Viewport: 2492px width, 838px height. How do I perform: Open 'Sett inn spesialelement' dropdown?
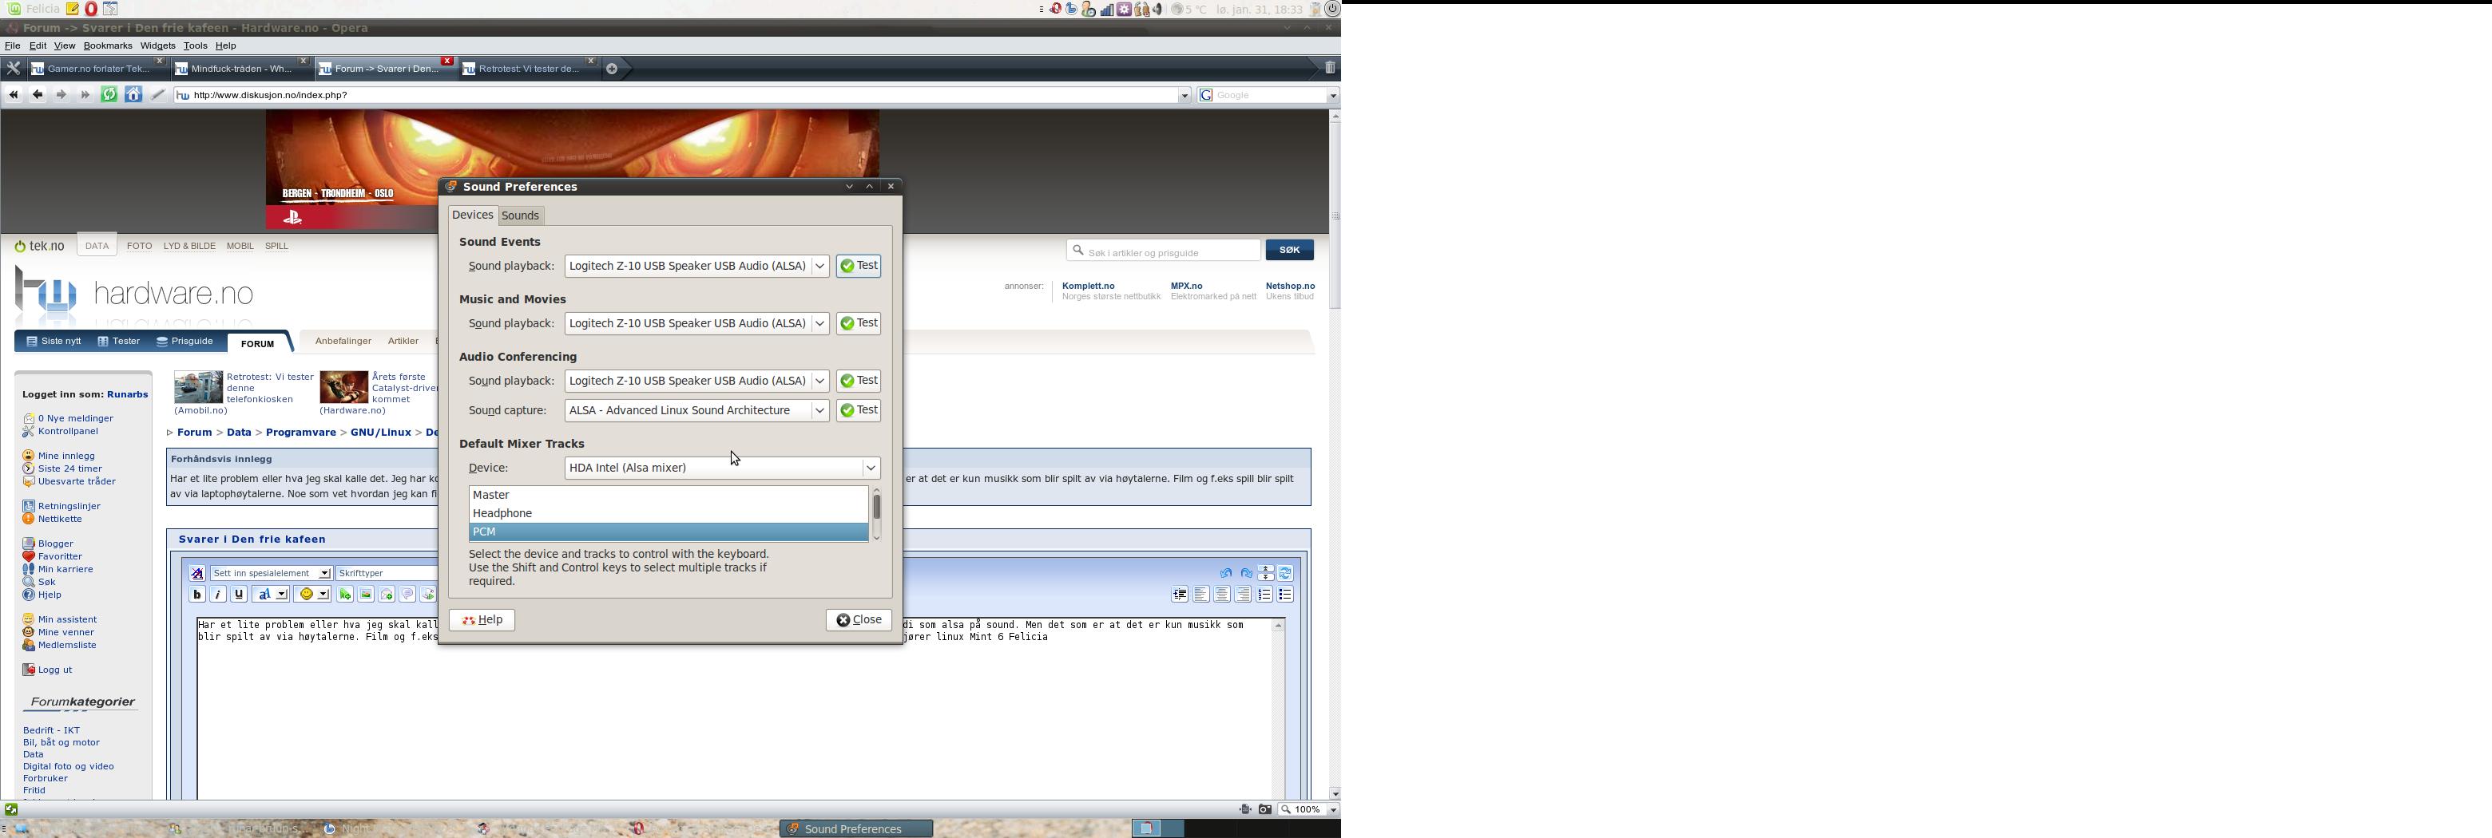271,574
